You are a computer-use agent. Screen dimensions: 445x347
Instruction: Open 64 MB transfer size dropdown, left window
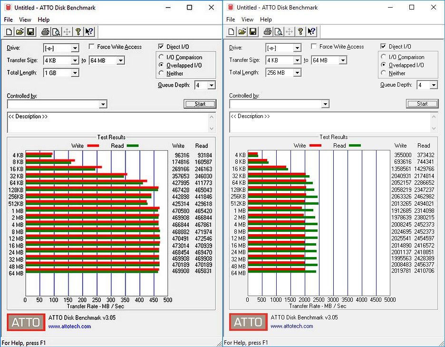pos(121,60)
